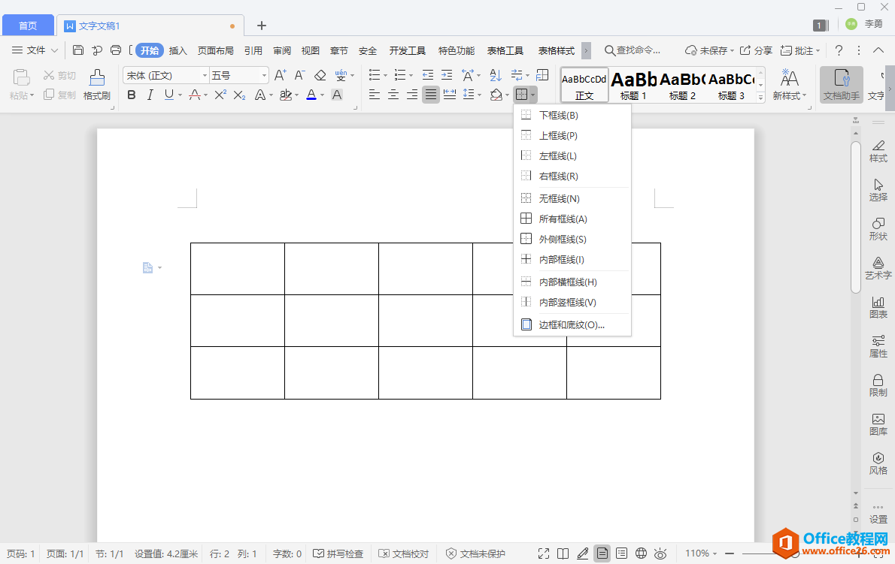The height and width of the screenshot is (564, 895).
Task: Click the decrease indent icon
Action: click(427, 75)
